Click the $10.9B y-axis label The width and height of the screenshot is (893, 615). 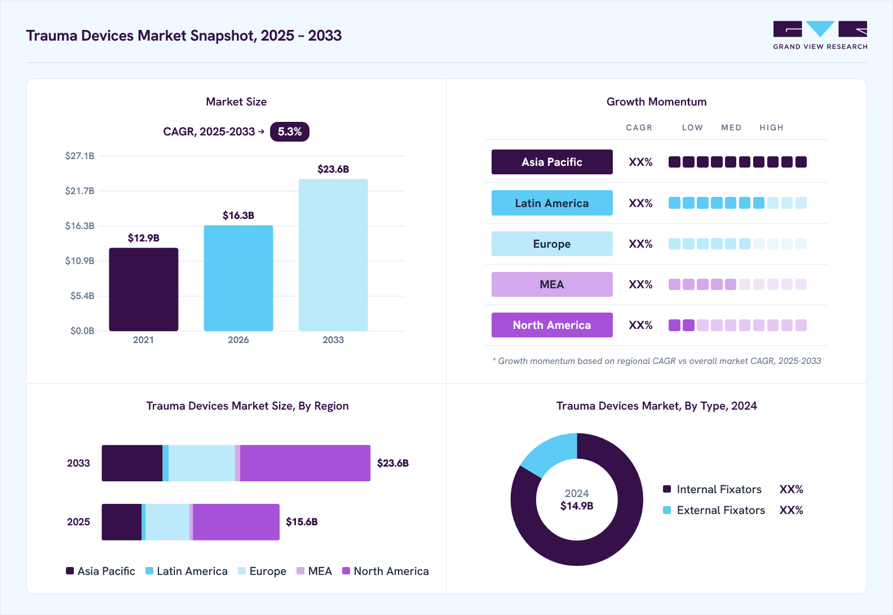click(79, 261)
